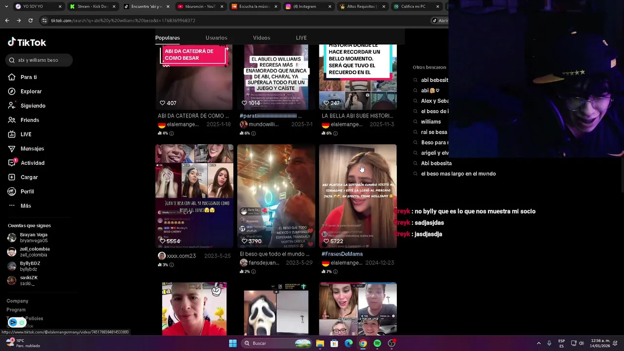Click the 'abi y williams beso' search field
The width and height of the screenshot is (624, 351).
(39, 60)
